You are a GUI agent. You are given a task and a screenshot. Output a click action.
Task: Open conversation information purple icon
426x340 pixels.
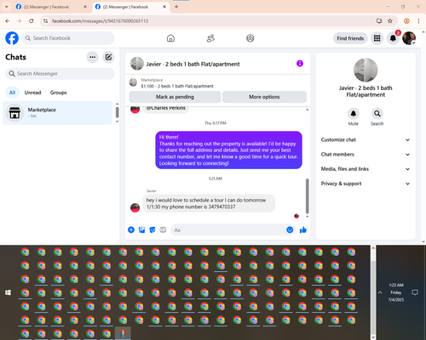(300, 64)
